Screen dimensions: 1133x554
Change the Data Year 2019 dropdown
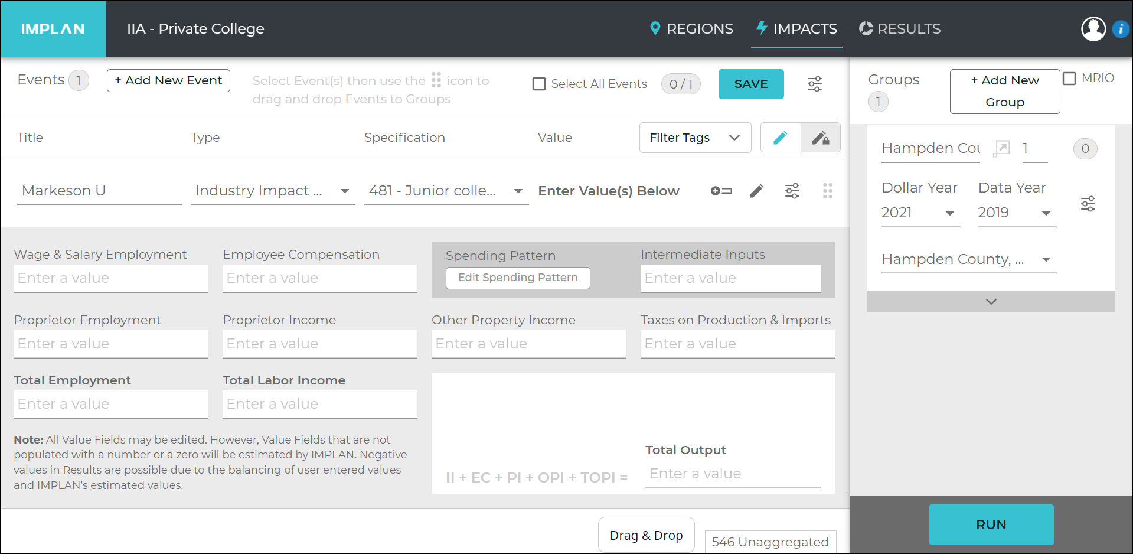(x=1017, y=213)
